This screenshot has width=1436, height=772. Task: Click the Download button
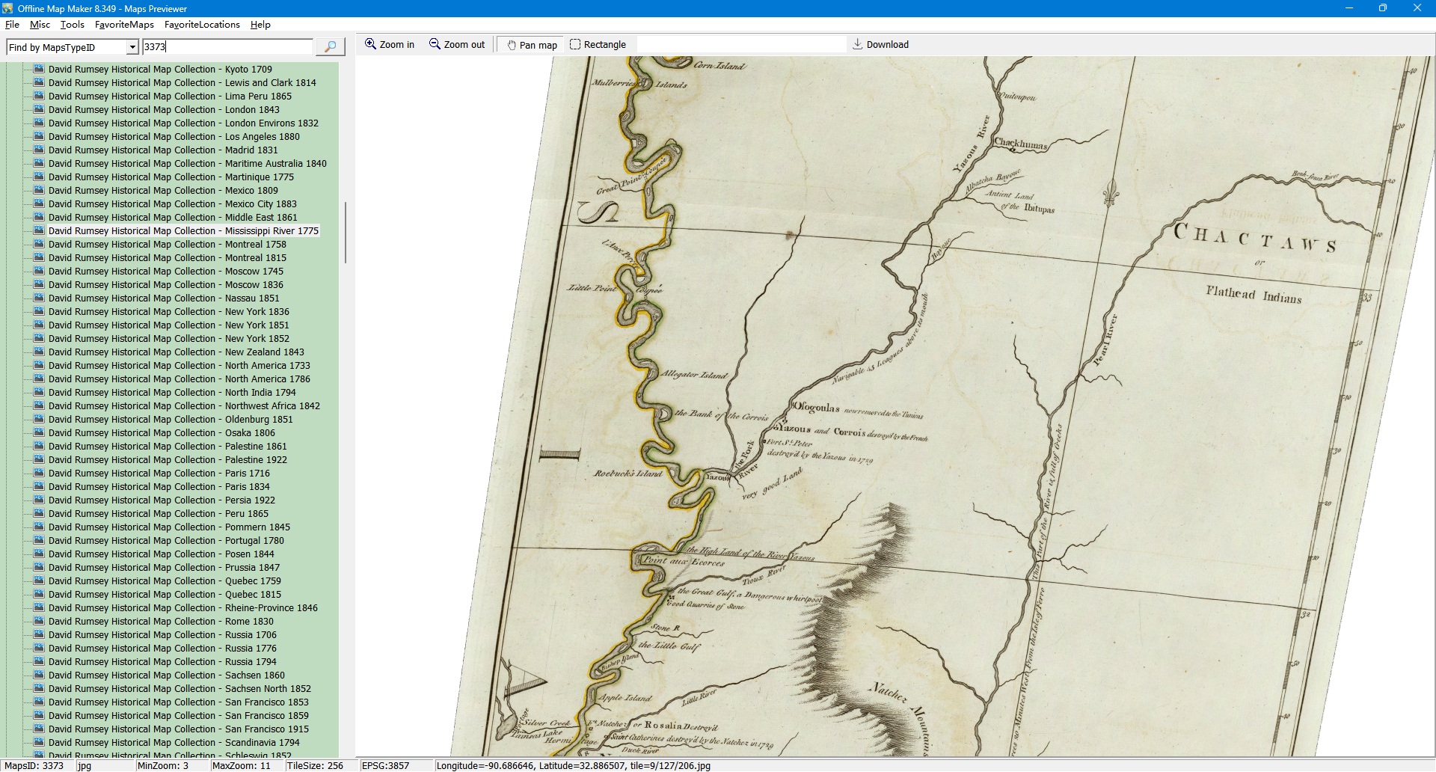[x=880, y=45]
